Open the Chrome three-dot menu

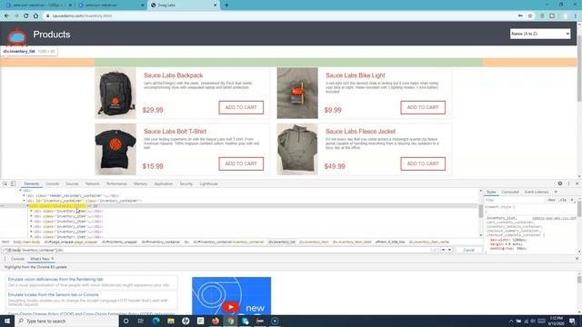(x=576, y=16)
